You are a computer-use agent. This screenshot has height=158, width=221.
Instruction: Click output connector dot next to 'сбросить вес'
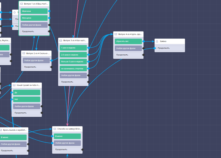click(143, 41)
